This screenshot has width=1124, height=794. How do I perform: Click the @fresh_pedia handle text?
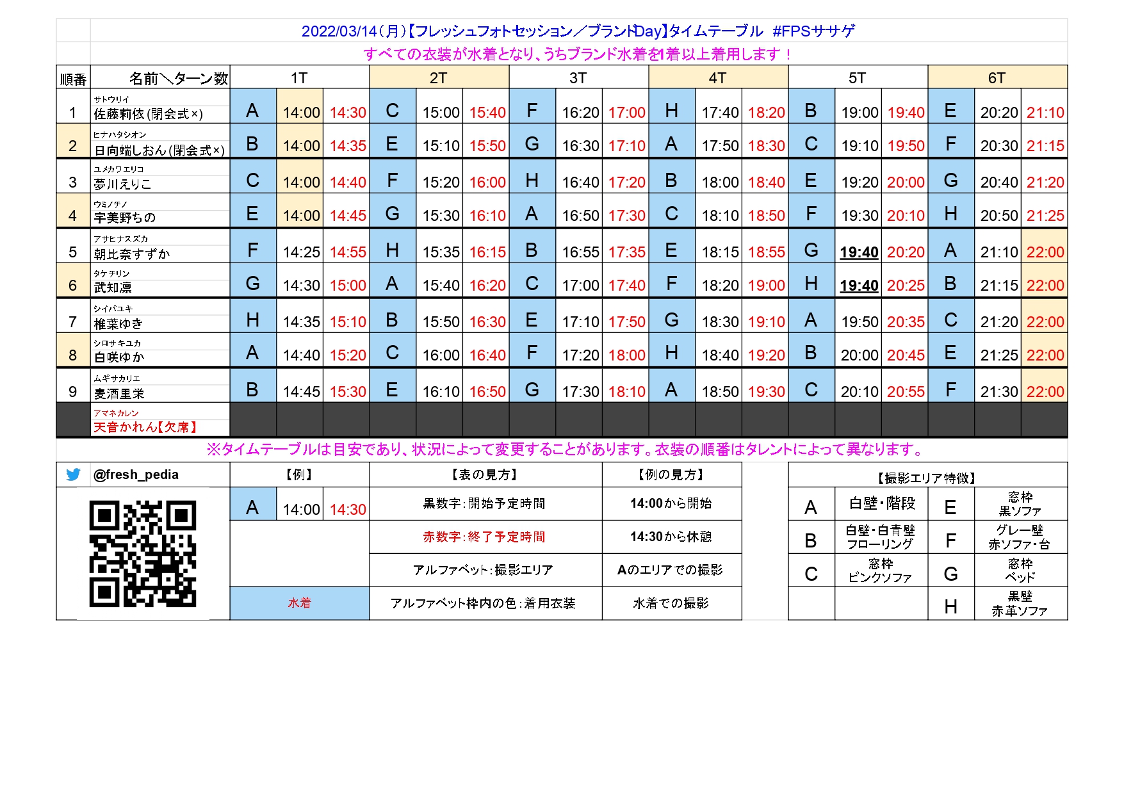click(x=136, y=474)
